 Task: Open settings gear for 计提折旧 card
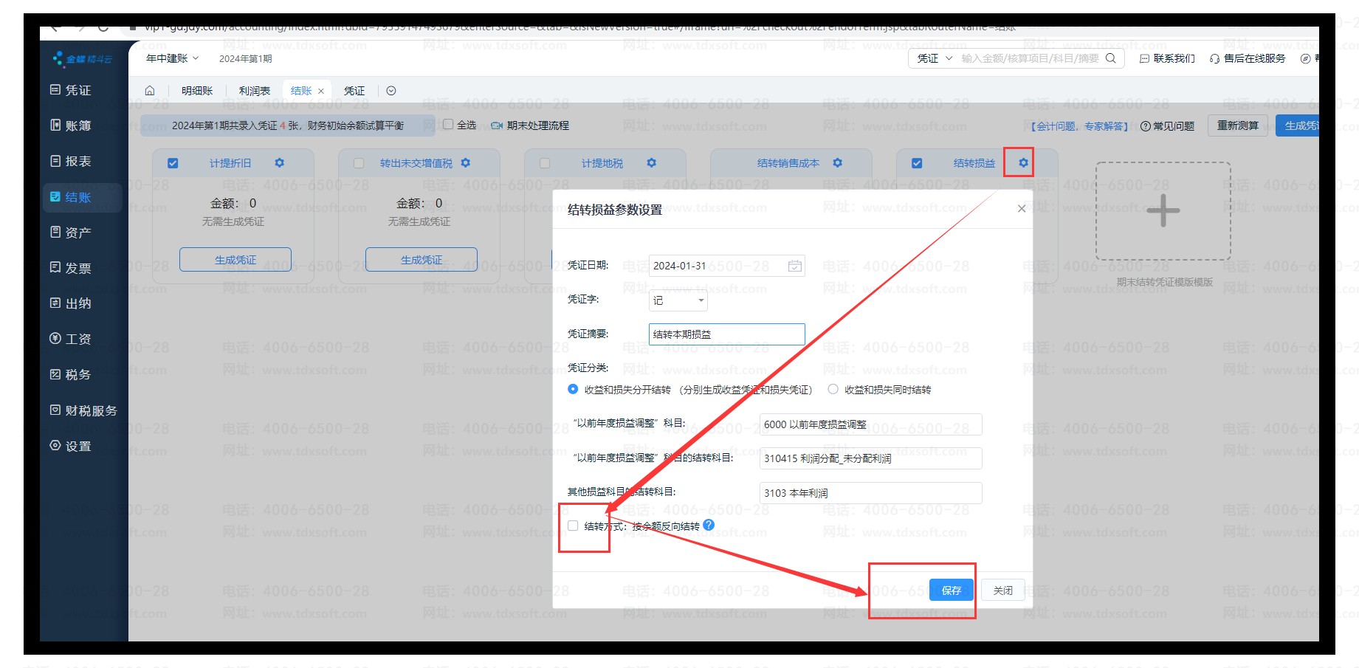[x=279, y=163]
